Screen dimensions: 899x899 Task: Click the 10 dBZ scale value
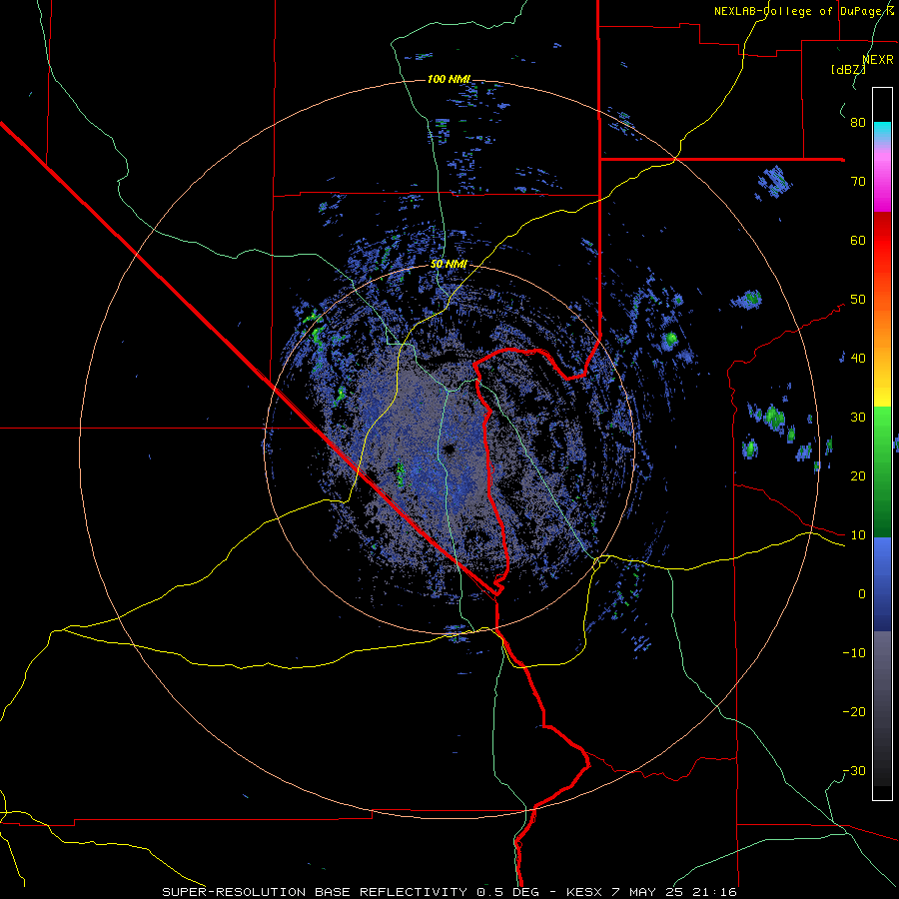tap(858, 535)
